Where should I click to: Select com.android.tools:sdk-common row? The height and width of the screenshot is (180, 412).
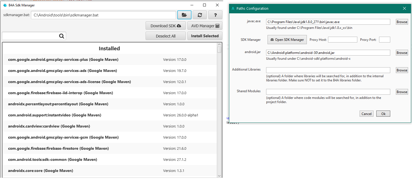coord(109,159)
